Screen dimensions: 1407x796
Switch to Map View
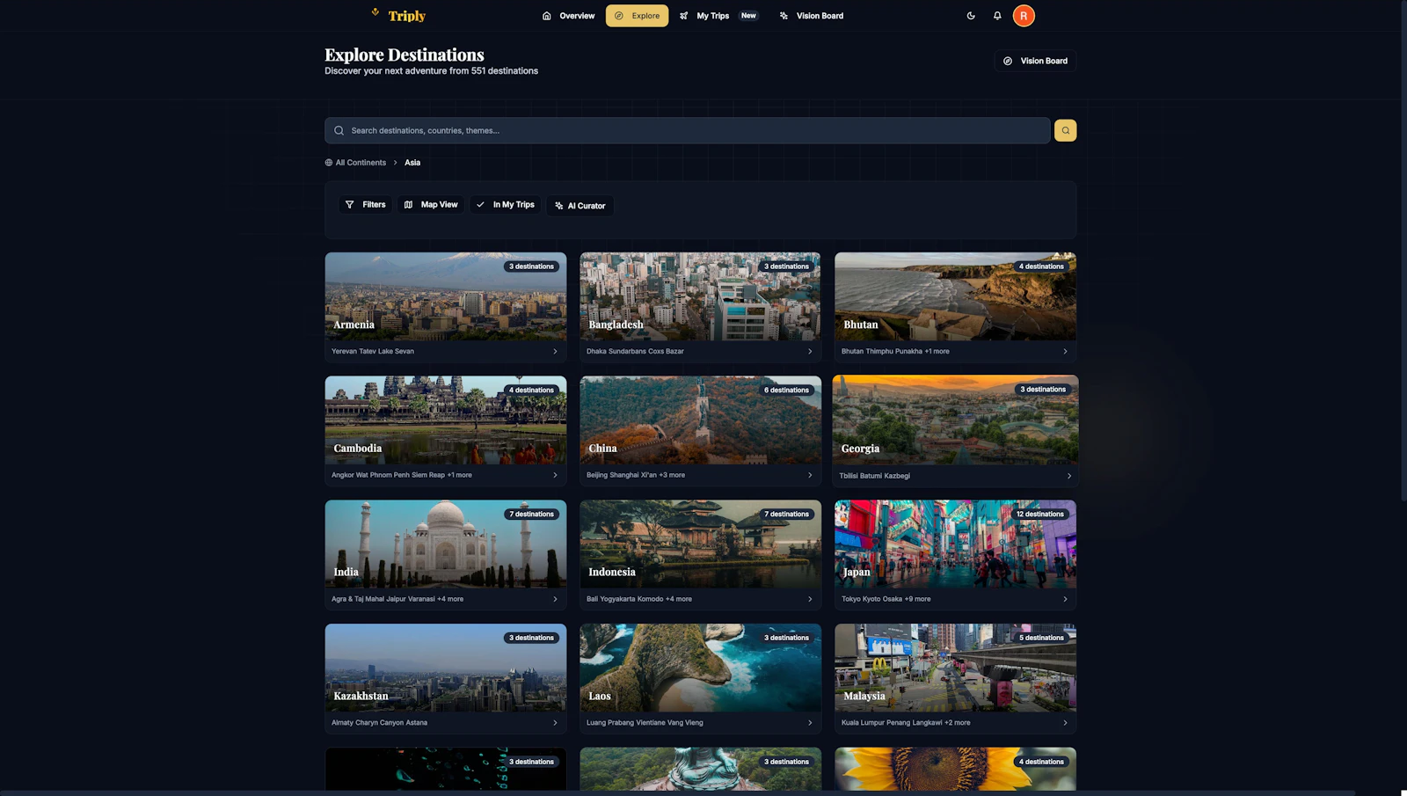(431, 204)
